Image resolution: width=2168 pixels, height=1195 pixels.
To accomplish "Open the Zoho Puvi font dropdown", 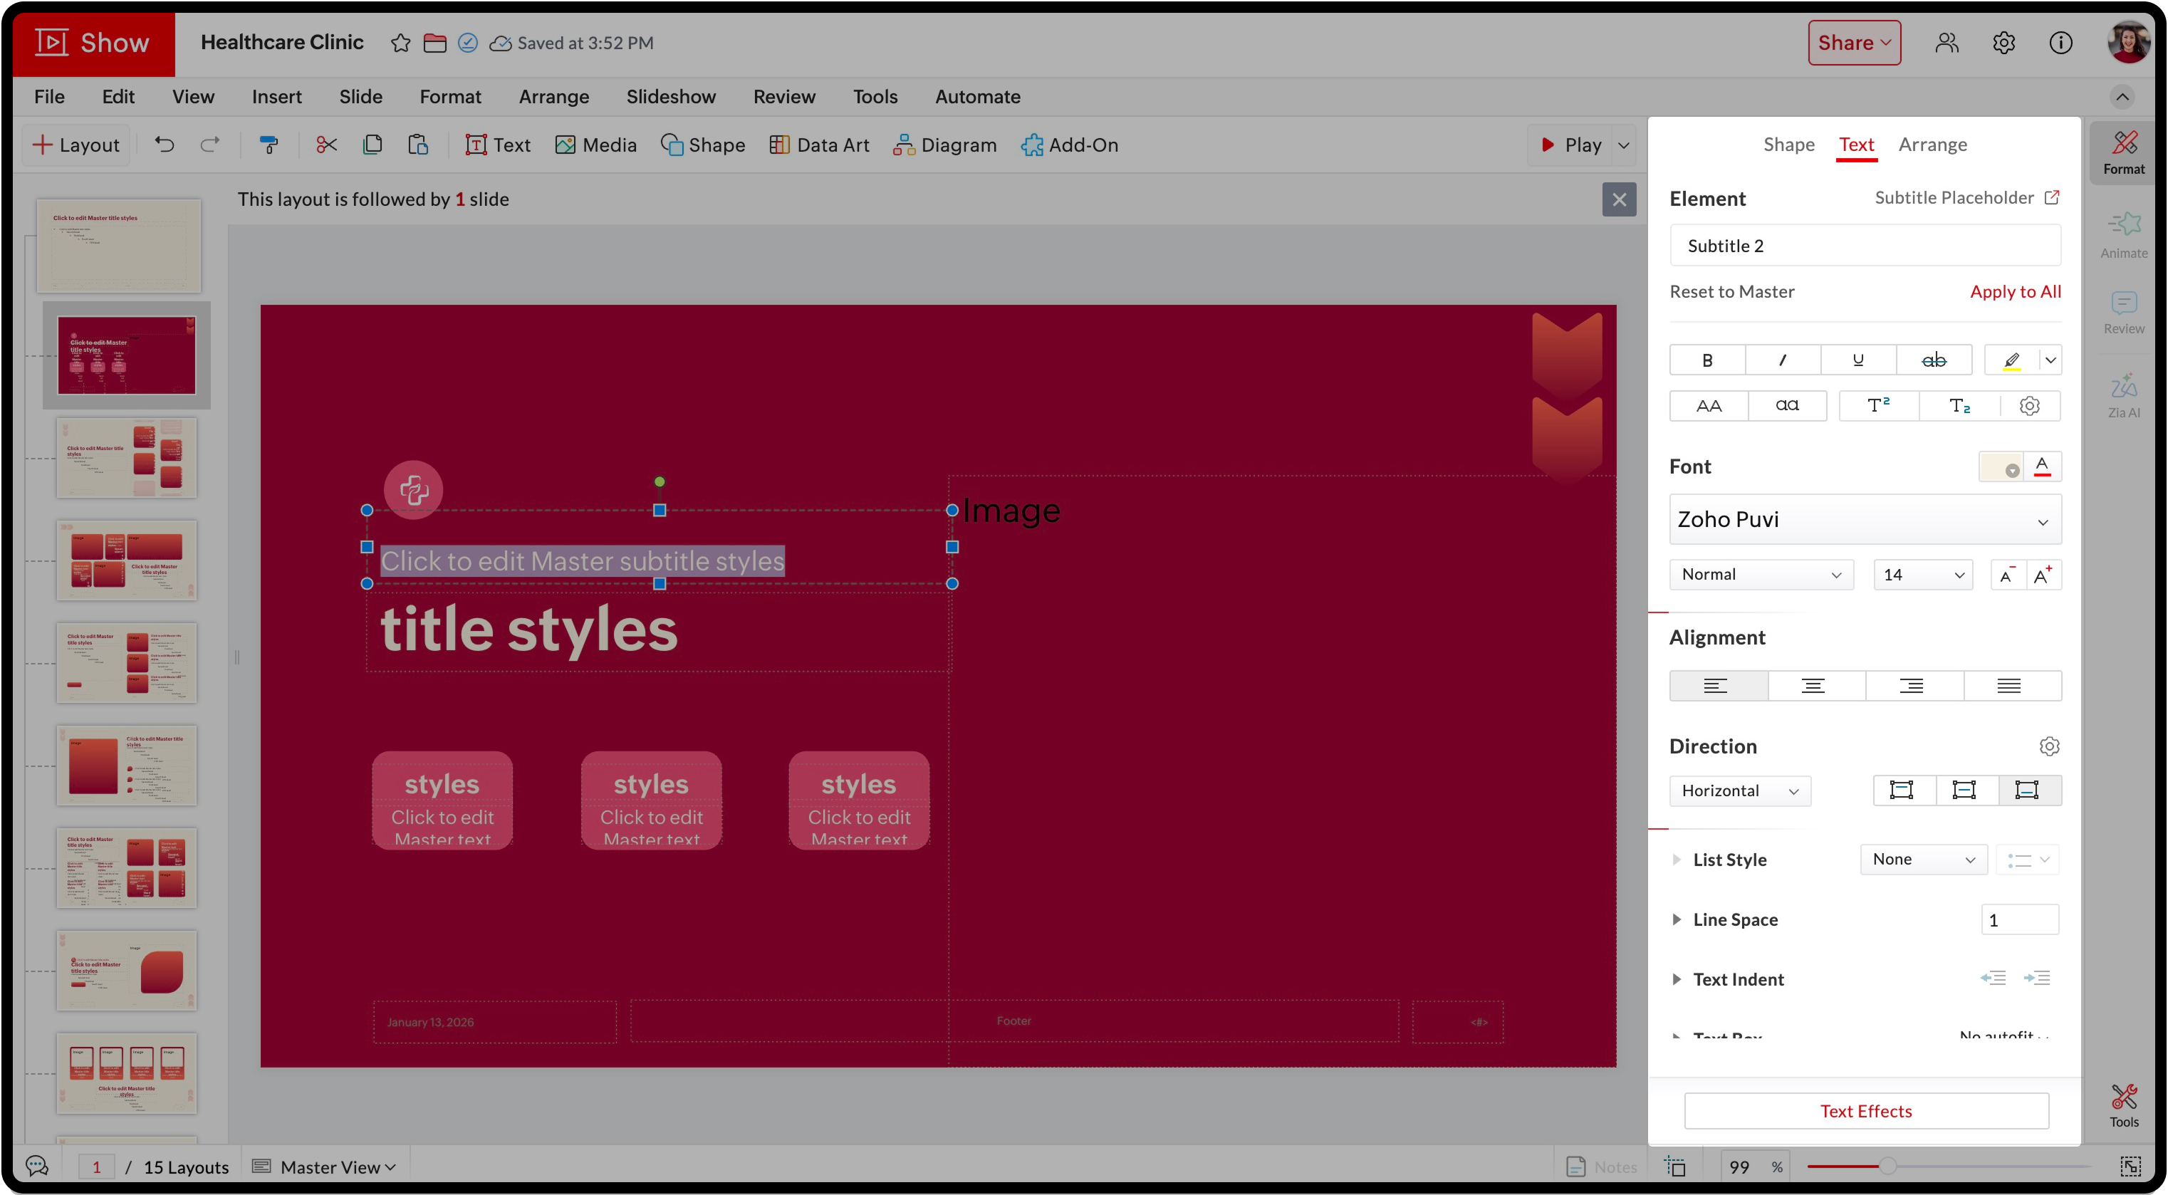I will (1864, 519).
